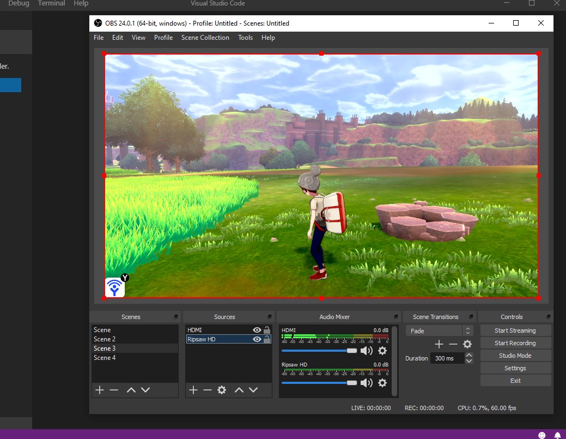Select Scene in the Scenes list

[x=135, y=330]
